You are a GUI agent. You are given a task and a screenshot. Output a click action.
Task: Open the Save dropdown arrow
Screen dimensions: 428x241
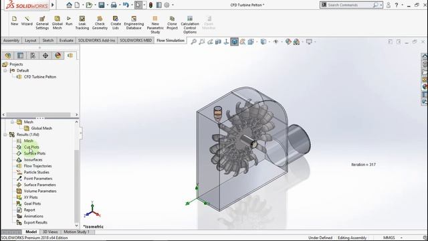click(107, 5)
